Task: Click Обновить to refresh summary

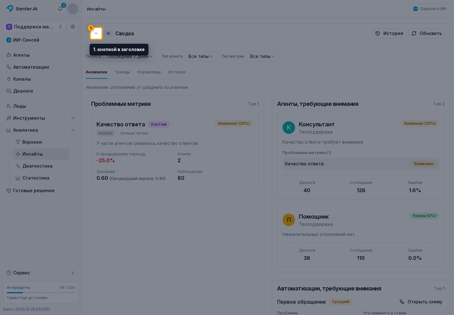Action: (x=427, y=33)
